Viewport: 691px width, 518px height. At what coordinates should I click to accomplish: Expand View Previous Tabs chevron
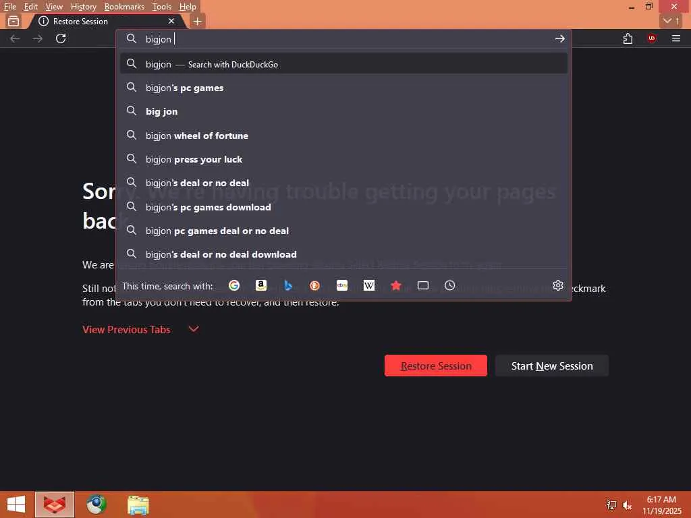pos(194,329)
